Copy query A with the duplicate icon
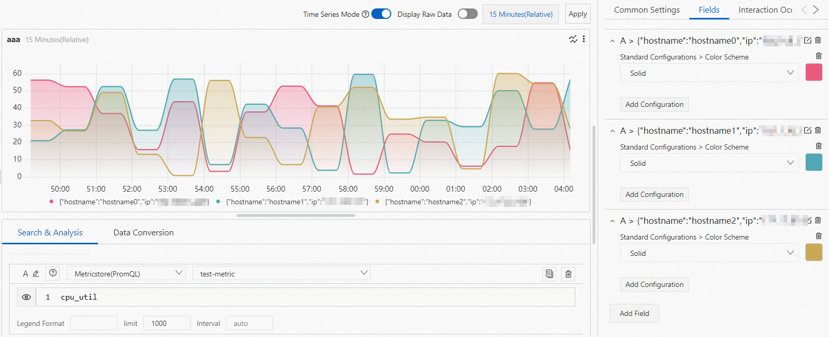829x337 pixels. click(x=550, y=274)
